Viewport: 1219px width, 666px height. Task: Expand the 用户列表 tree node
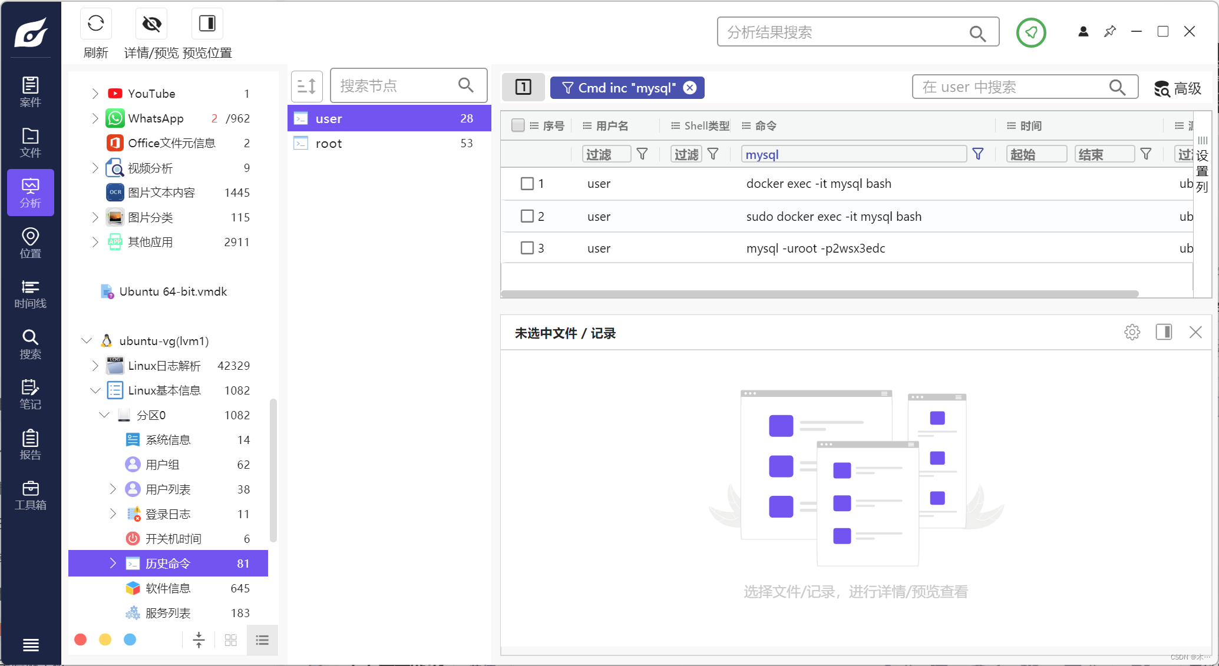113,489
